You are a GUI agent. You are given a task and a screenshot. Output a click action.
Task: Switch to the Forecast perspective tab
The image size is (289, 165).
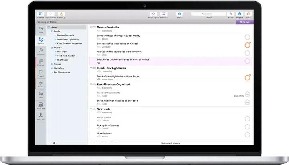click(41, 62)
